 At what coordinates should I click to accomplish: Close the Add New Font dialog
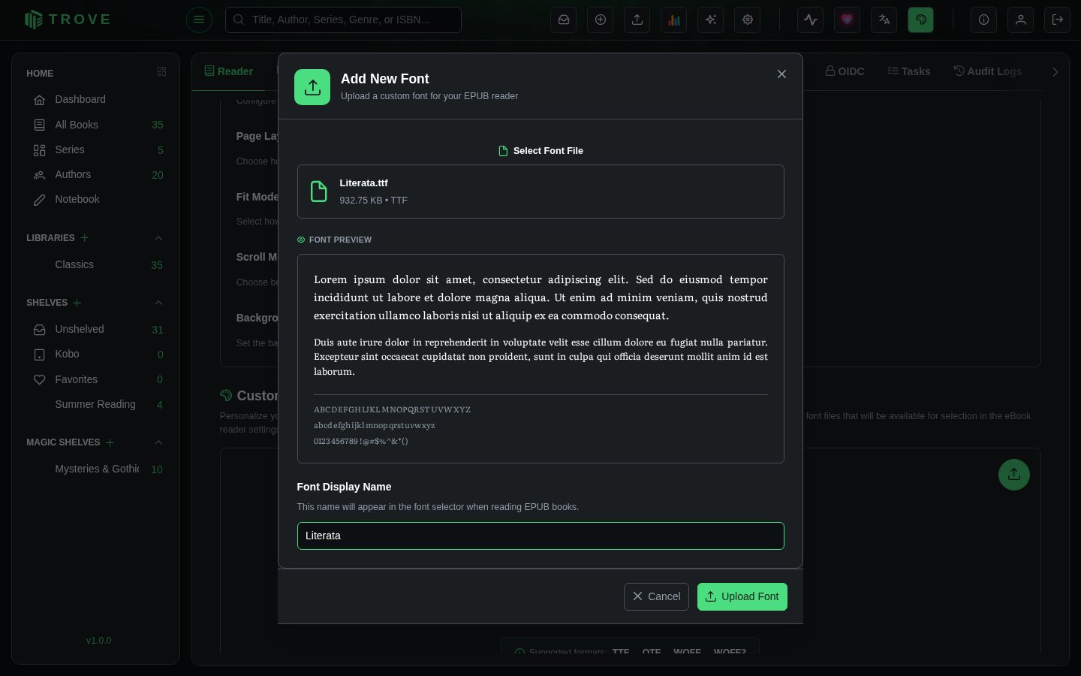click(x=781, y=74)
